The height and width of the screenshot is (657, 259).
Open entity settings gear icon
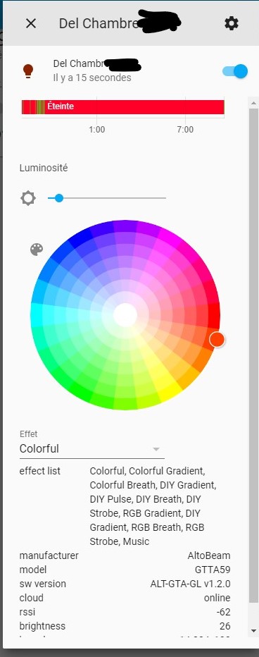tap(232, 23)
